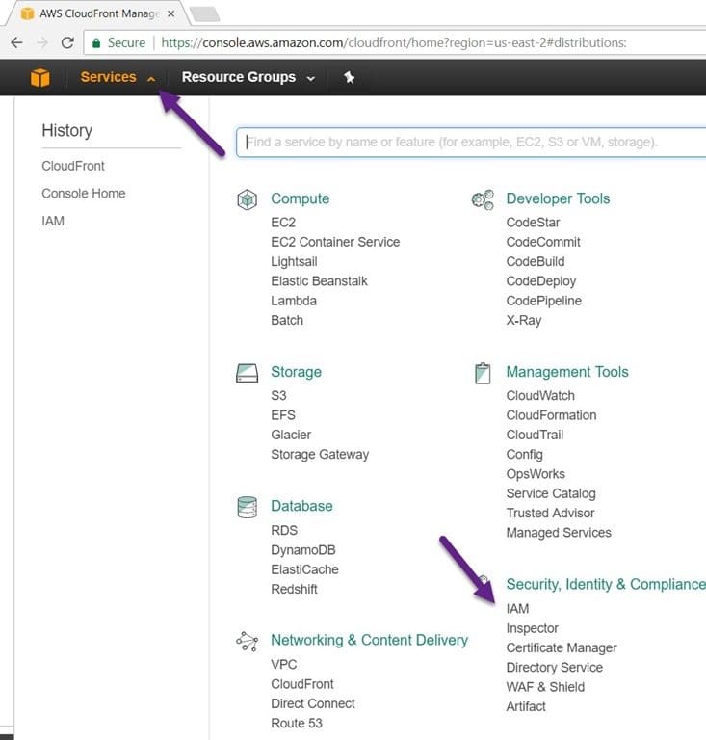Open Storage Gateway
This screenshot has width=706, height=740.
320,455
